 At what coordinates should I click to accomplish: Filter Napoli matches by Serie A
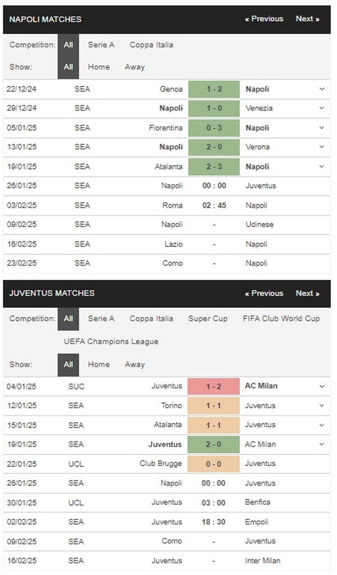tap(101, 45)
